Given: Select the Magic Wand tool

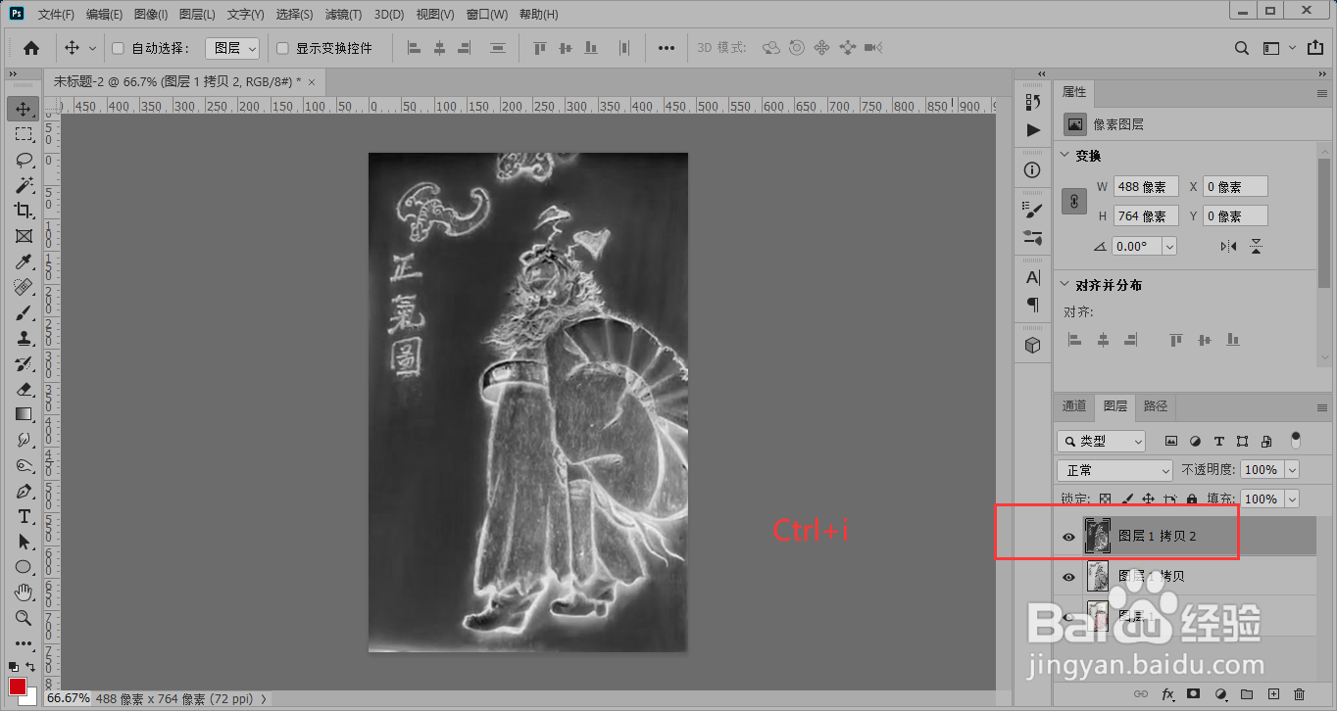Looking at the screenshot, I should (x=24, y=185).
